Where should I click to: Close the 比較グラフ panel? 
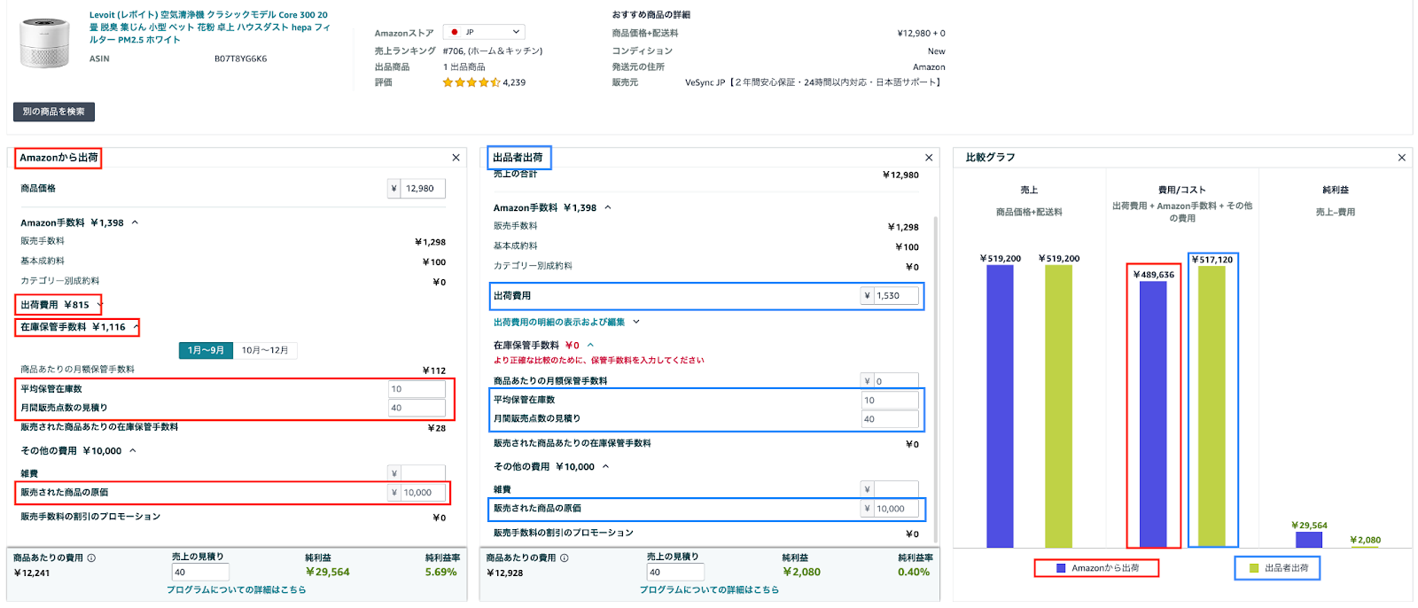1401,158
